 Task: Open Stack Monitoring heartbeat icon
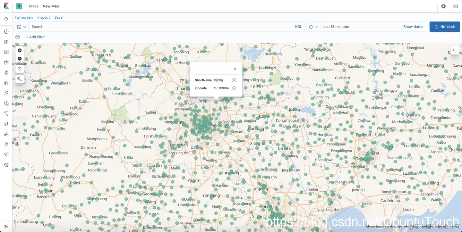click(x=6, y=154)
